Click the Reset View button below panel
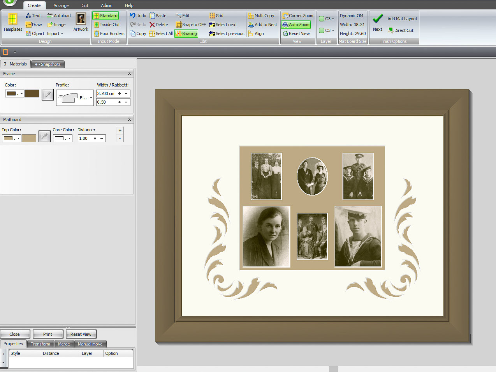 tap(81, 334)
